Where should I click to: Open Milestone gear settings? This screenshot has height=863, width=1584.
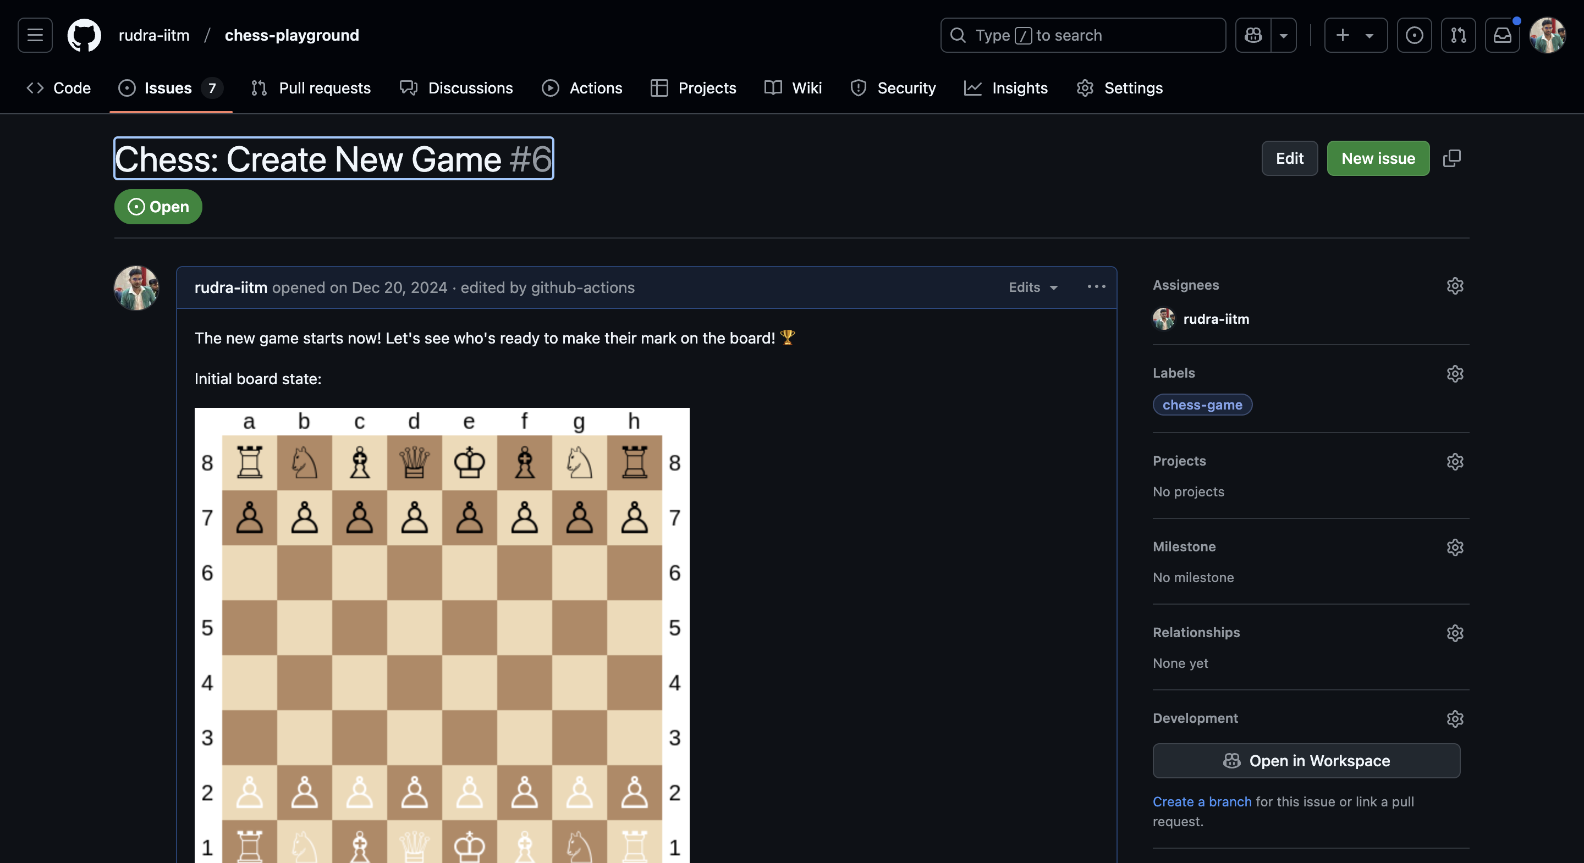click(1454, 547)
